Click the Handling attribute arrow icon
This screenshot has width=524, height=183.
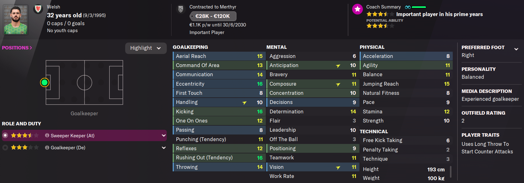pos(244,103)
